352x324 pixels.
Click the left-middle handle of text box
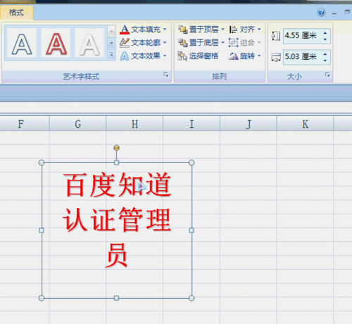tap(42, 231)
